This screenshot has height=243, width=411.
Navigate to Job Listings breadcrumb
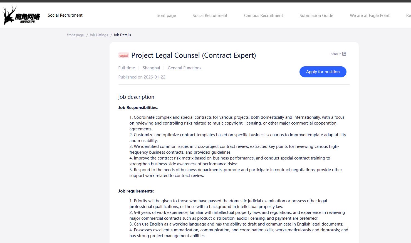click(99, 35)
